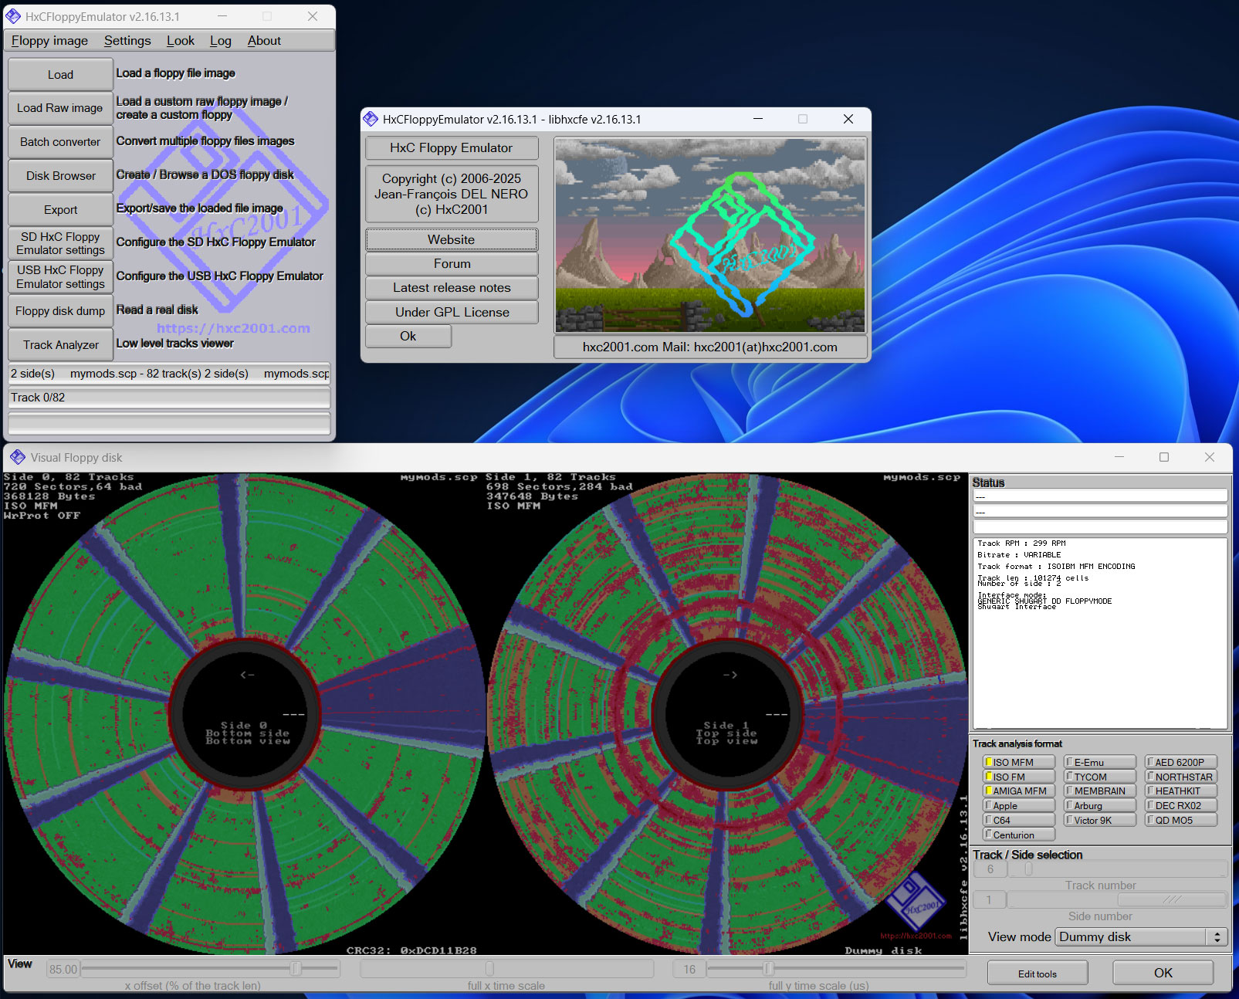The height and width of the screenshot is (999, 1239).
Task: Open the View mode Dummy disk dropdown
Action: [1142, 936]
